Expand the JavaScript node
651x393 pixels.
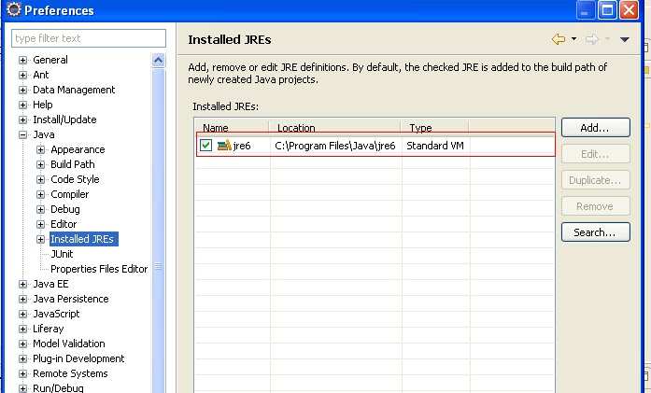coord(22,315)
